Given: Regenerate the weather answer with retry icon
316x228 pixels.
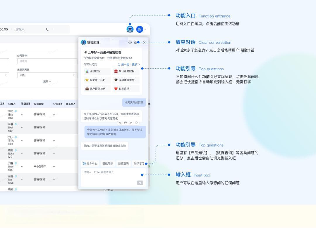Looking at the screenshot, I should point(120,123).
